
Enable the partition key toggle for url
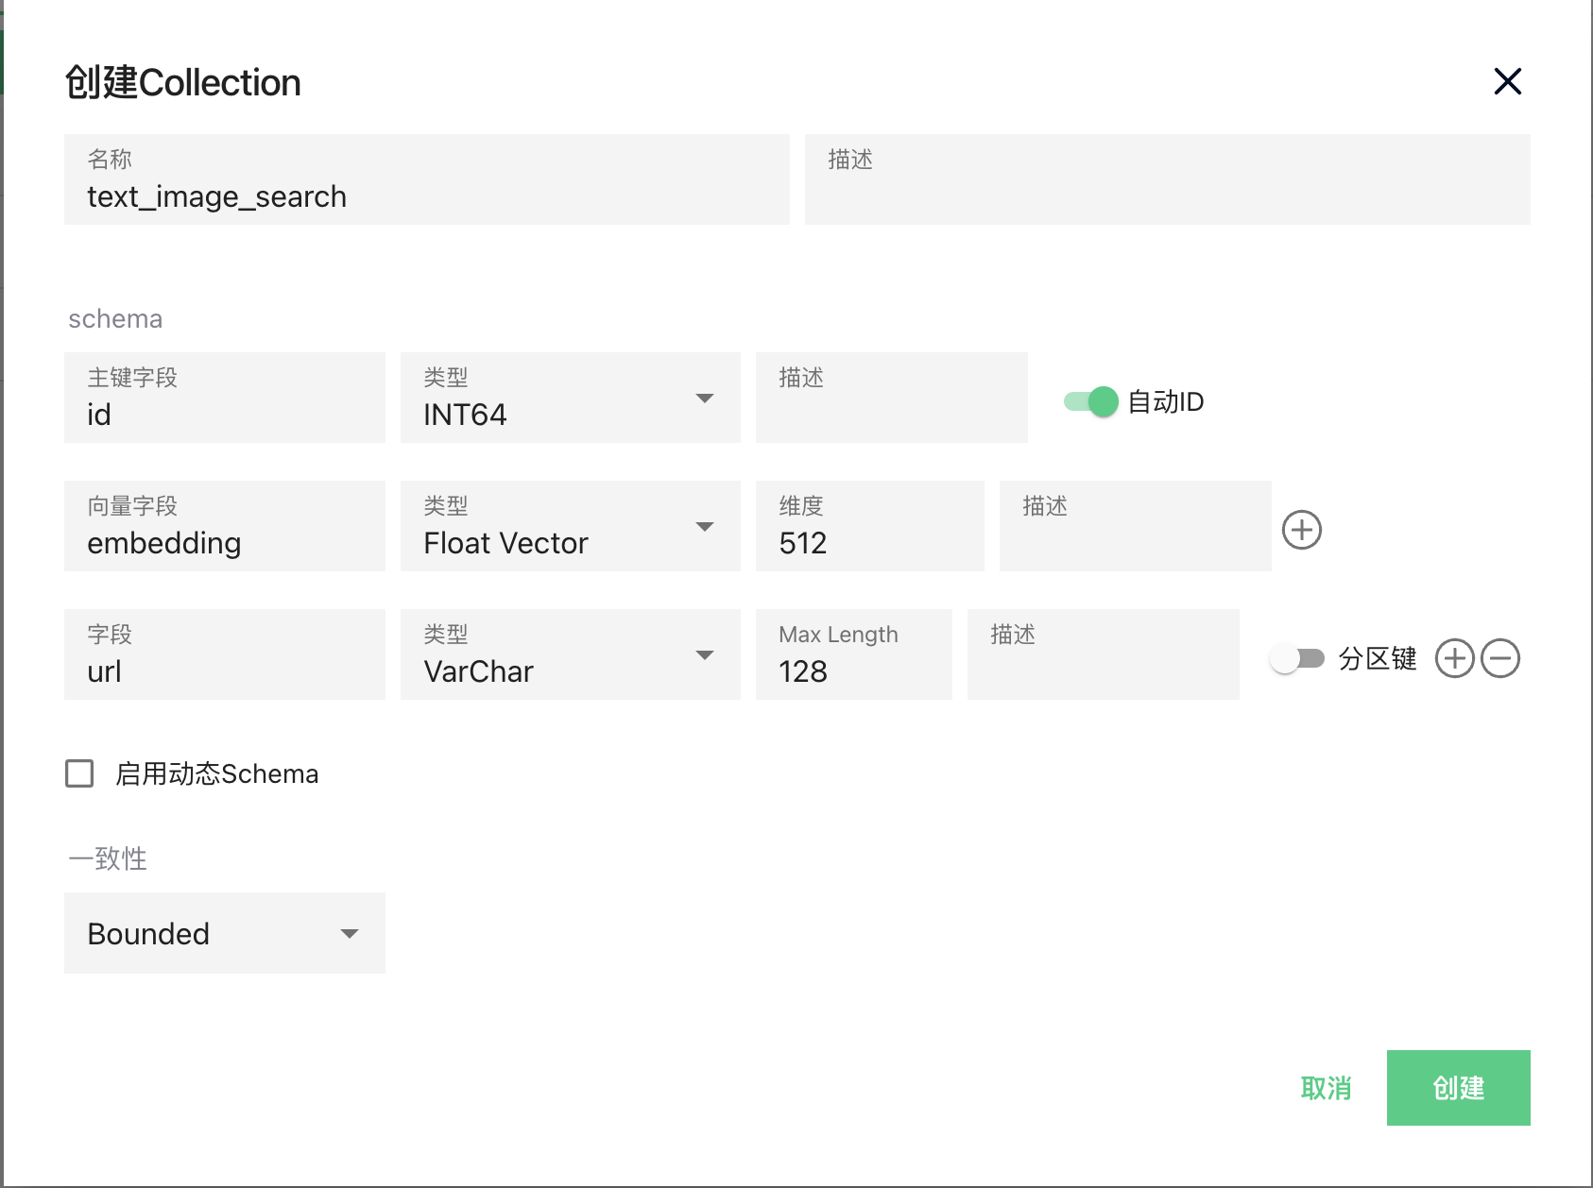1296,658
